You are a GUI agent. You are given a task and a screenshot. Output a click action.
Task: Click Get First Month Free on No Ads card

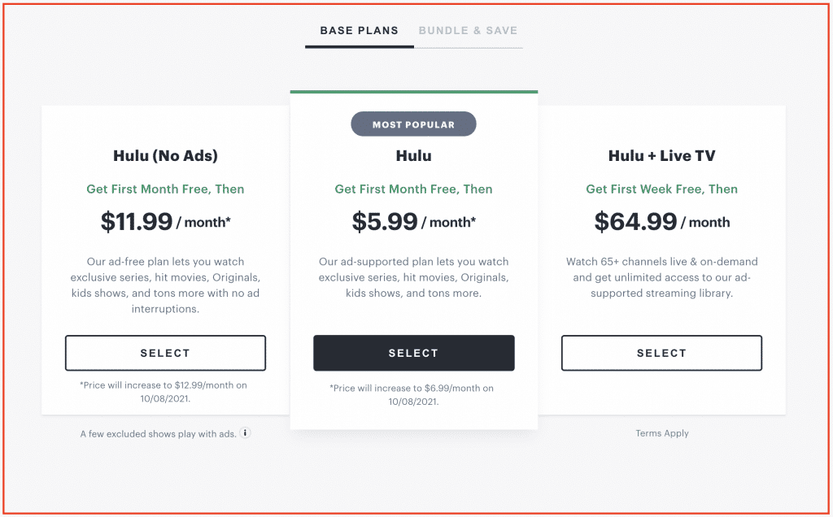tap(165, 189)
